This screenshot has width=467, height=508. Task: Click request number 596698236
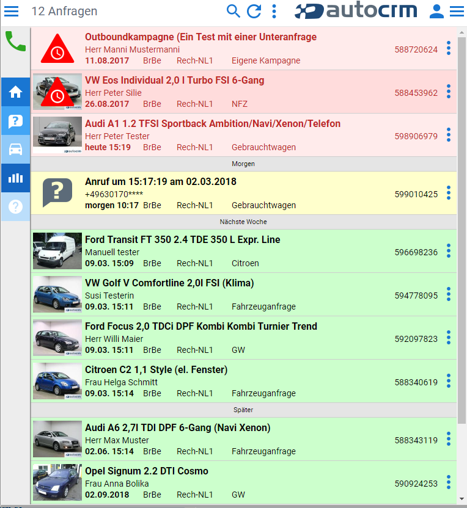click(x=416, y=252)
